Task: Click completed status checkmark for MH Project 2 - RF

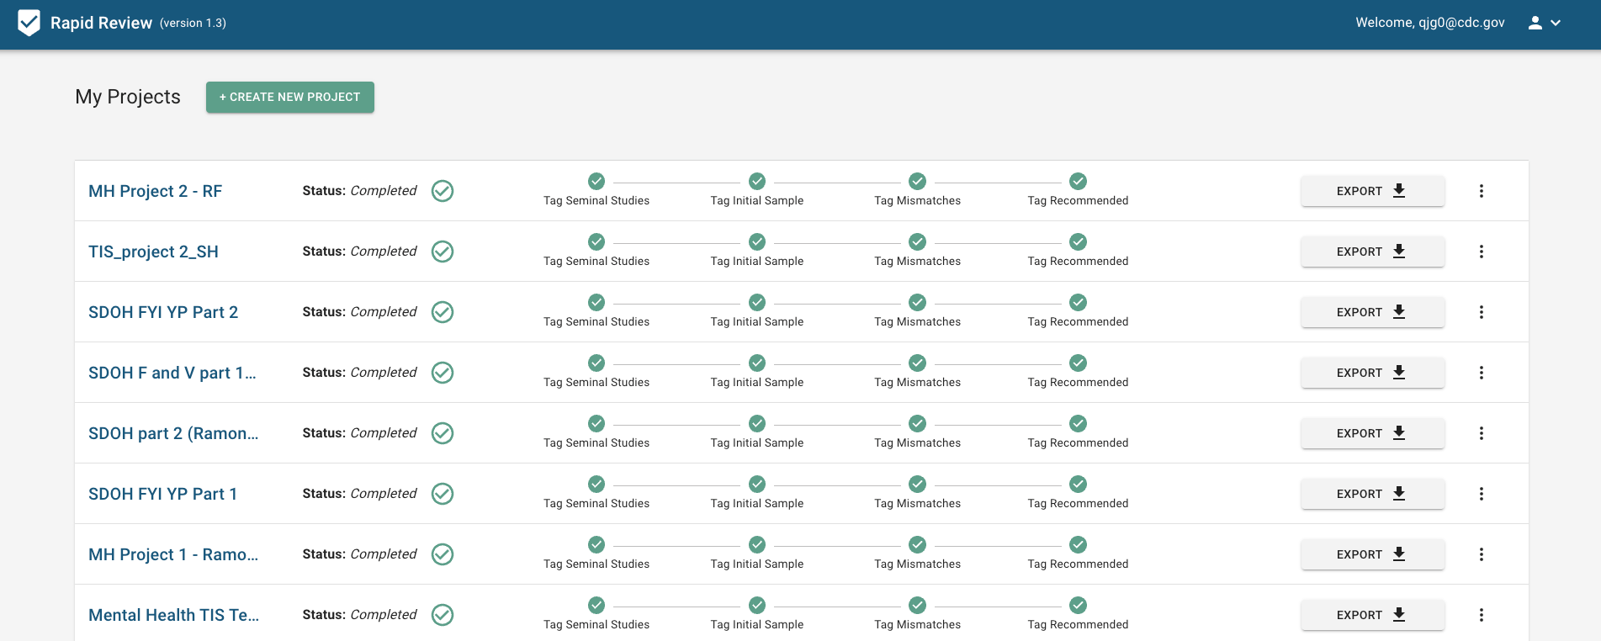Action: tap(443, 191)
